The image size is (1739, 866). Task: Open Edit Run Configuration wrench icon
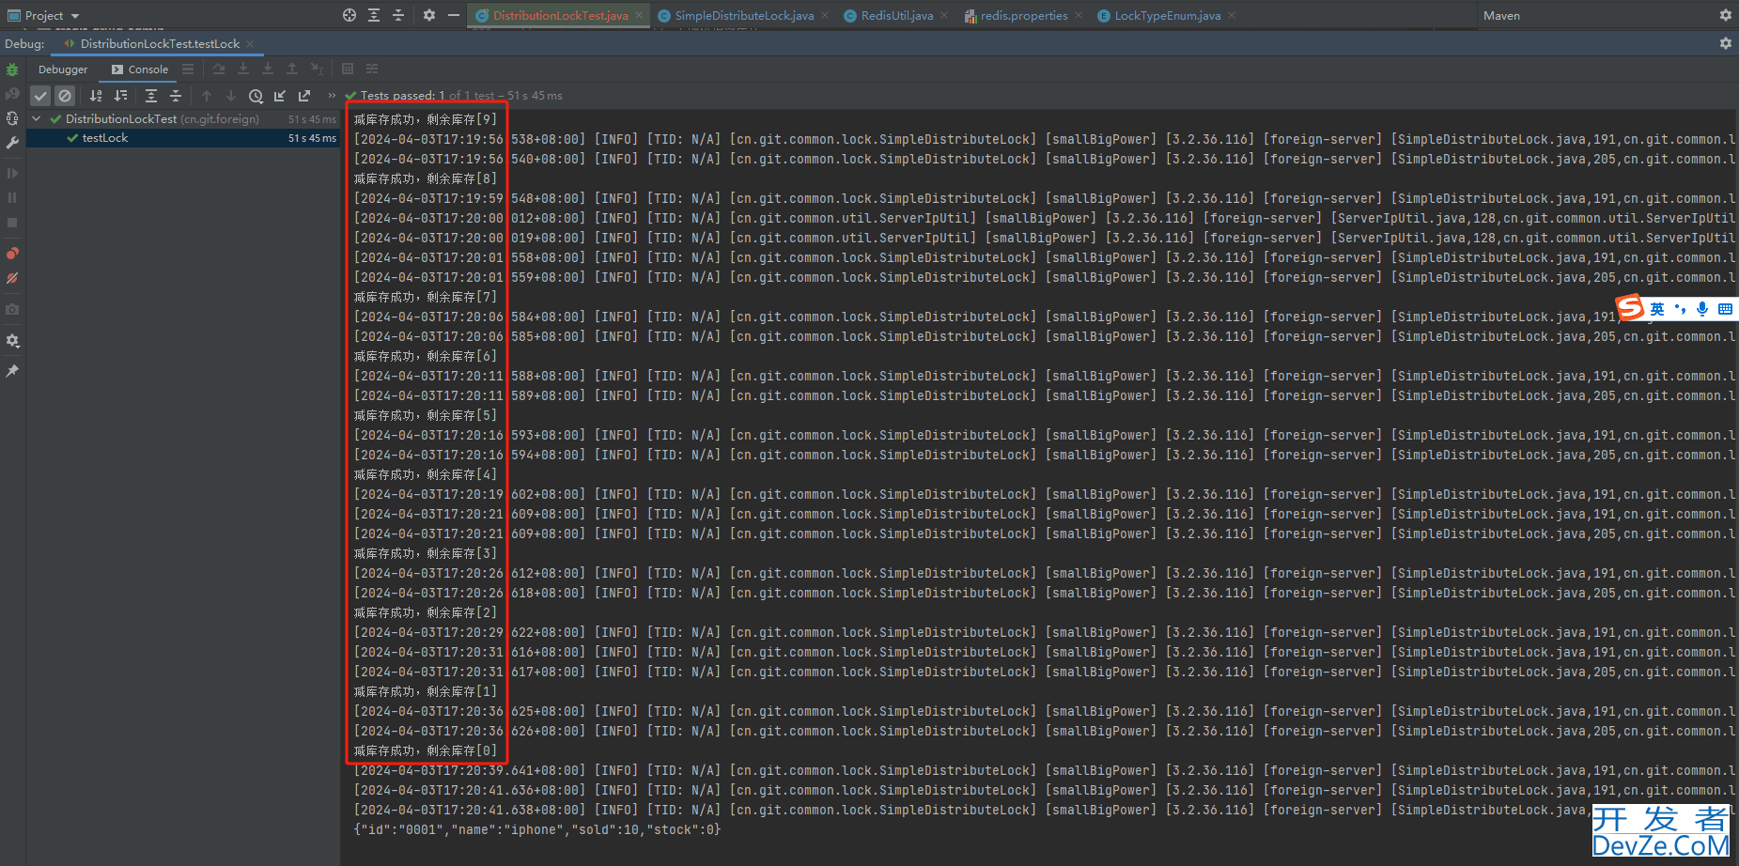(12, 143)
